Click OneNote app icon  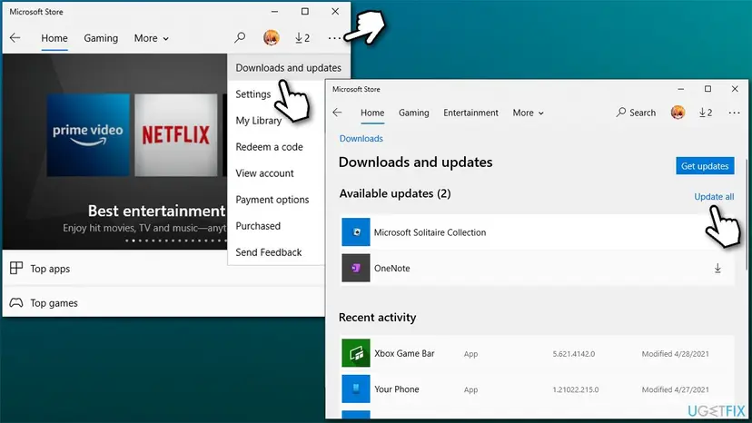point(356,268)
